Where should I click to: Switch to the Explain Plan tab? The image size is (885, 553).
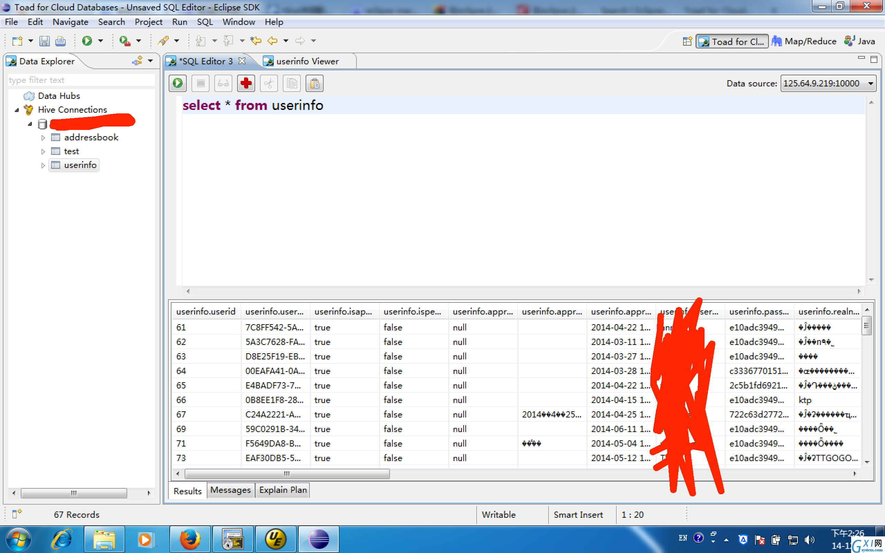(x=283, y=490)
